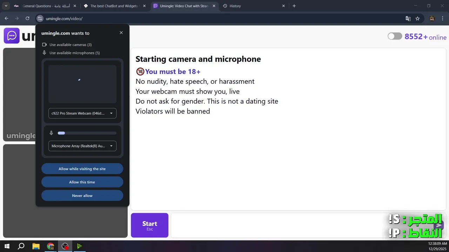This screenshot has width=449, height=252.
Task: Open the browser profile avatar icon
Action: pos(432,19)
